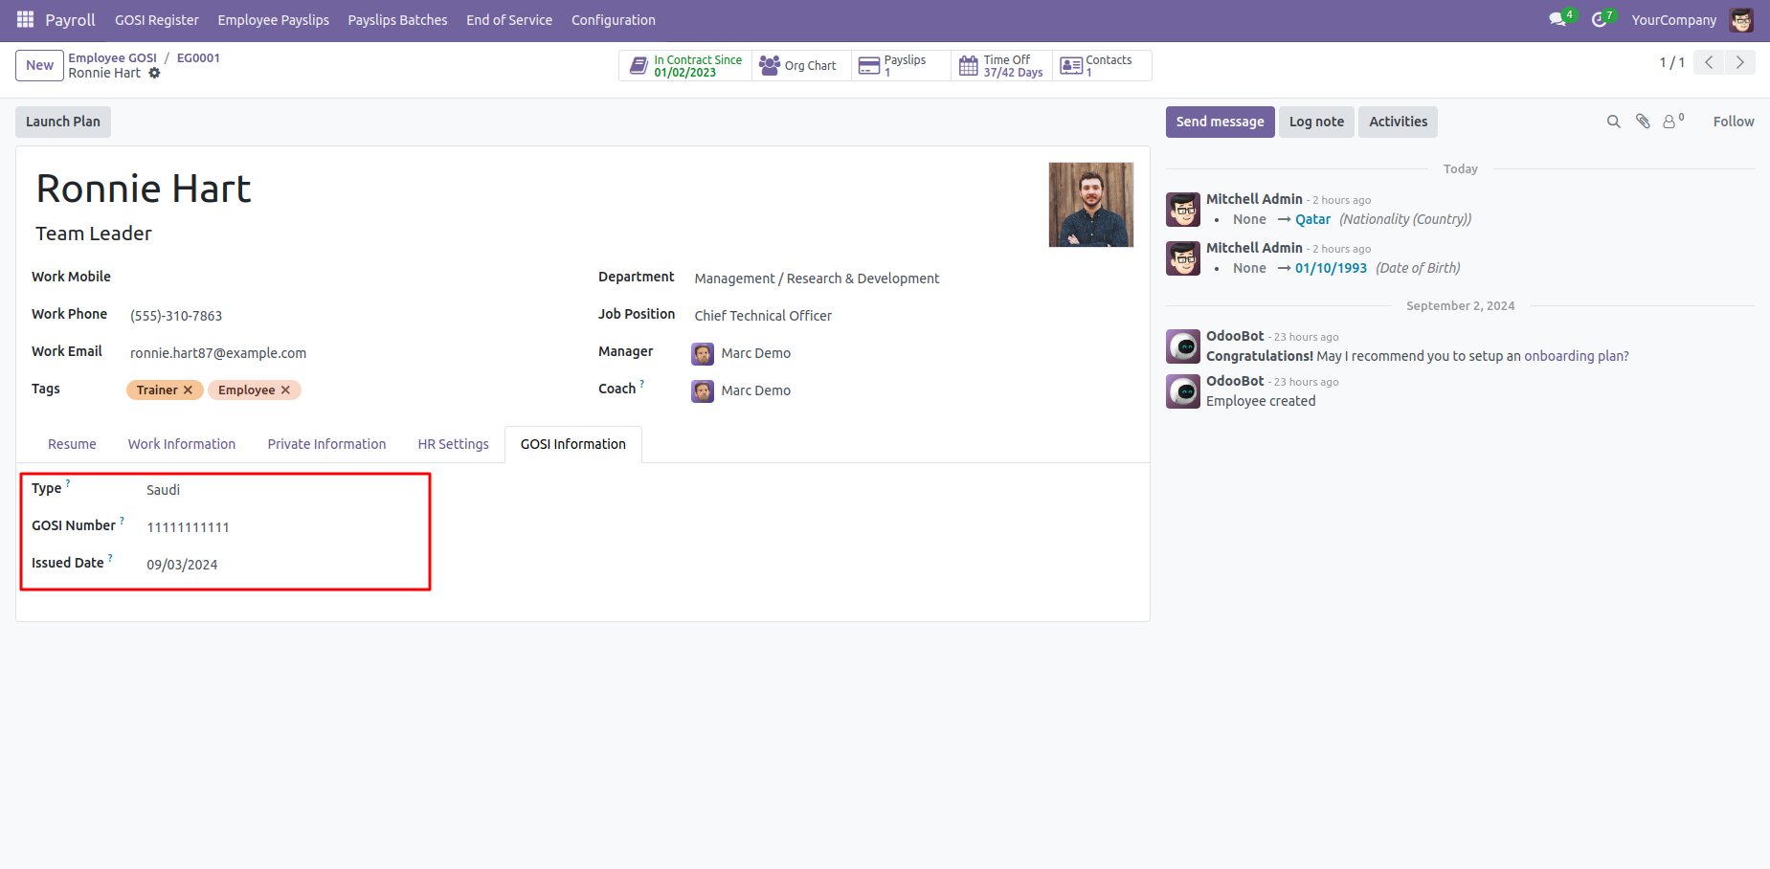Click Ronnie Hart's profile photo
Screen dimensions: 1770x869
point(1090,205)
